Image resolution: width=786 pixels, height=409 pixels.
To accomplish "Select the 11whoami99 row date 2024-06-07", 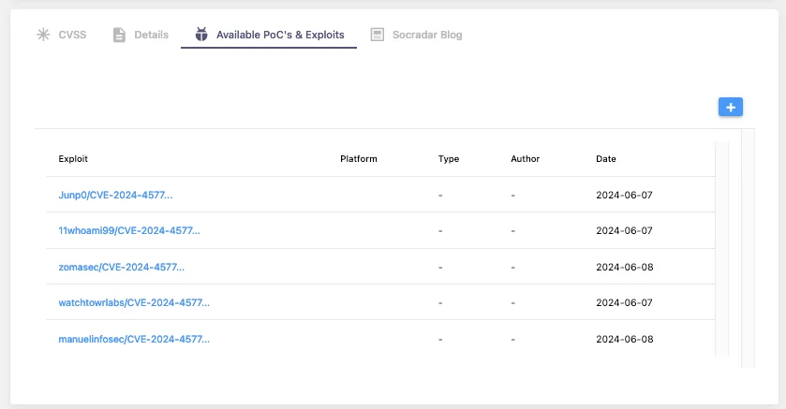I will (x=624, y=231).
